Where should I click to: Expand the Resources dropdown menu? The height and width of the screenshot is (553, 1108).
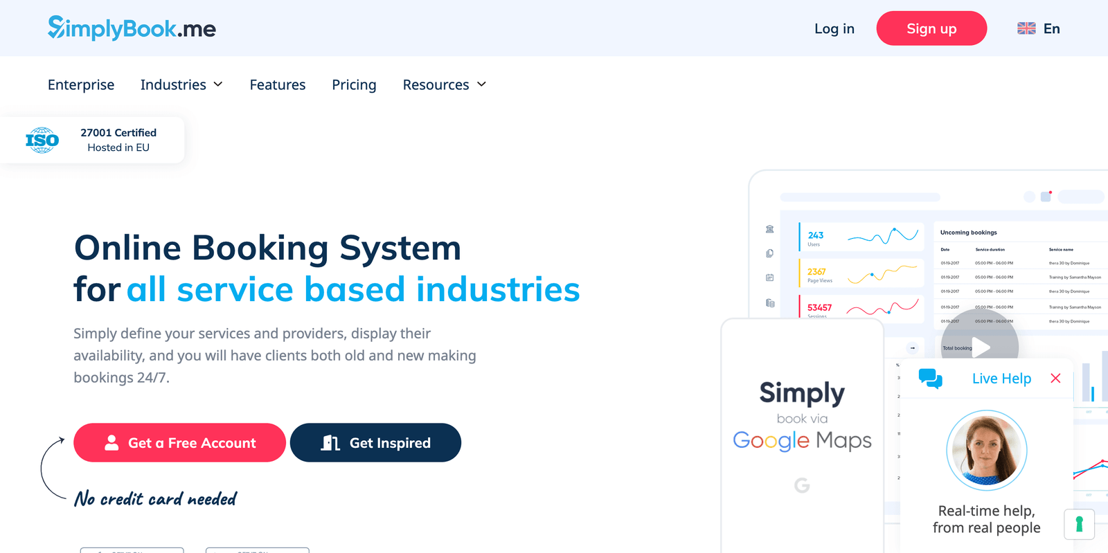(445, 84)
